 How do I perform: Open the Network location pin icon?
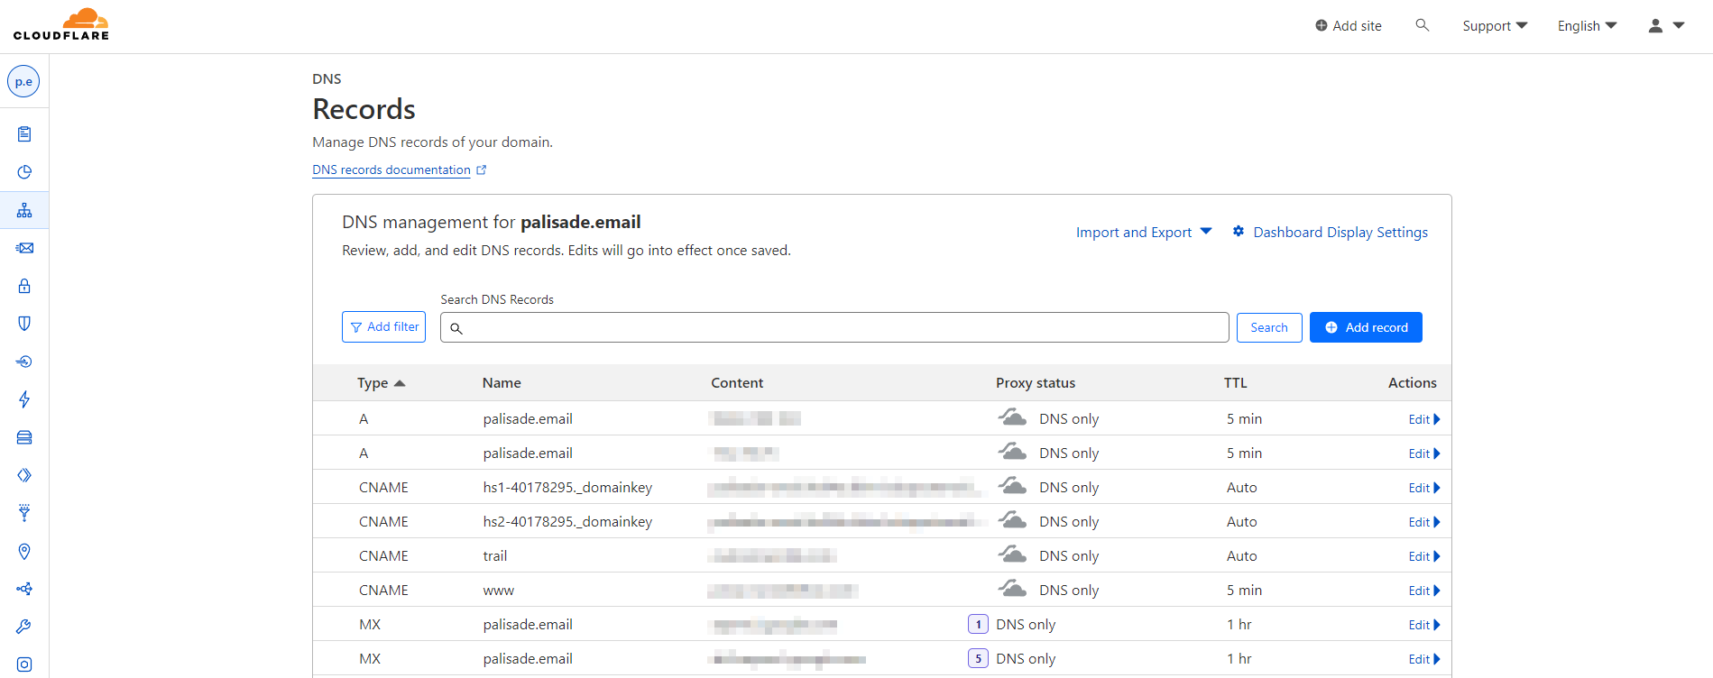coord(24,551)
